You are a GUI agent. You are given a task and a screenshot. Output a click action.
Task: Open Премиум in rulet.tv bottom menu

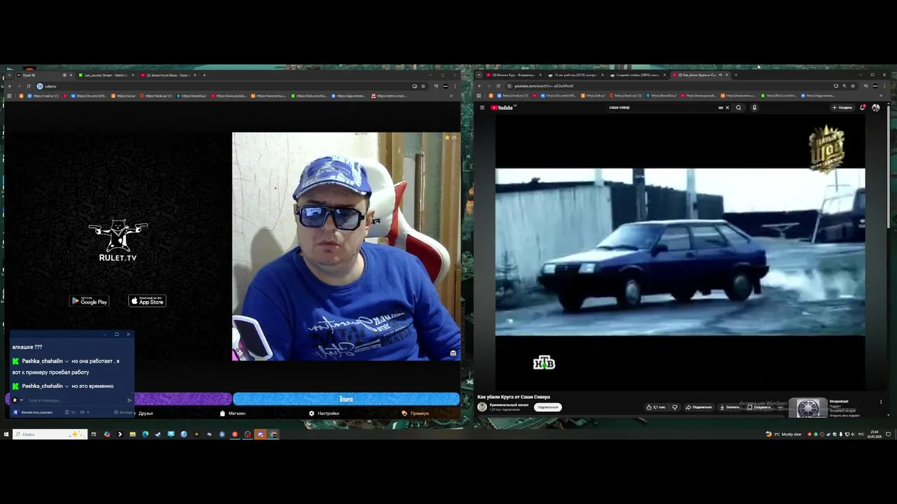click(416, 413)
